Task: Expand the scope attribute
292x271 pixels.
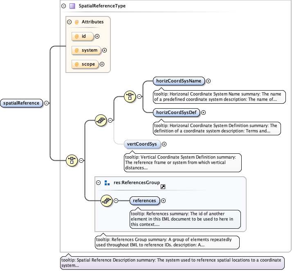Action: click(x=102, y=64)
